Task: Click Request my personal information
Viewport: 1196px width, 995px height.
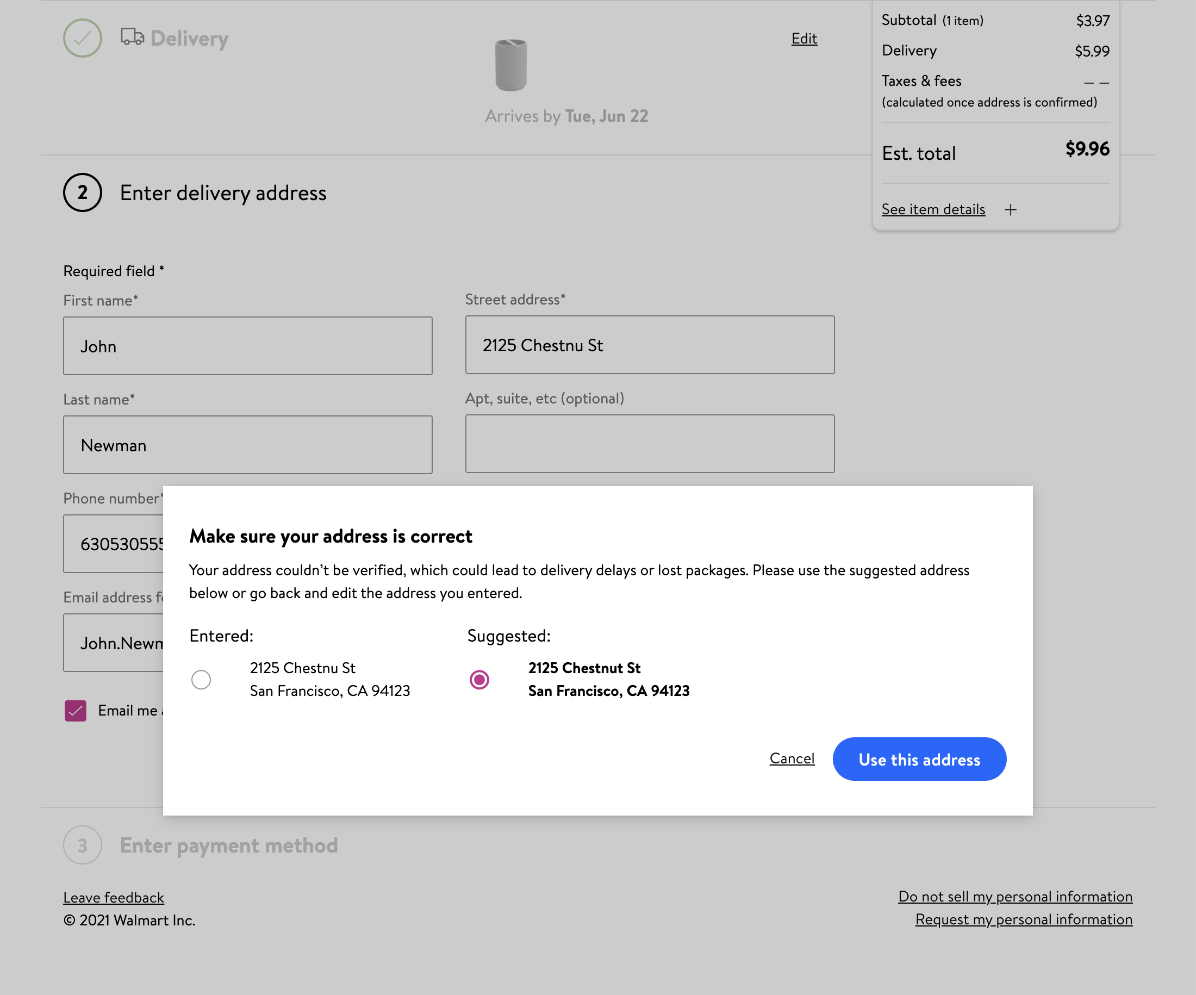Action: coord(1024,919)
